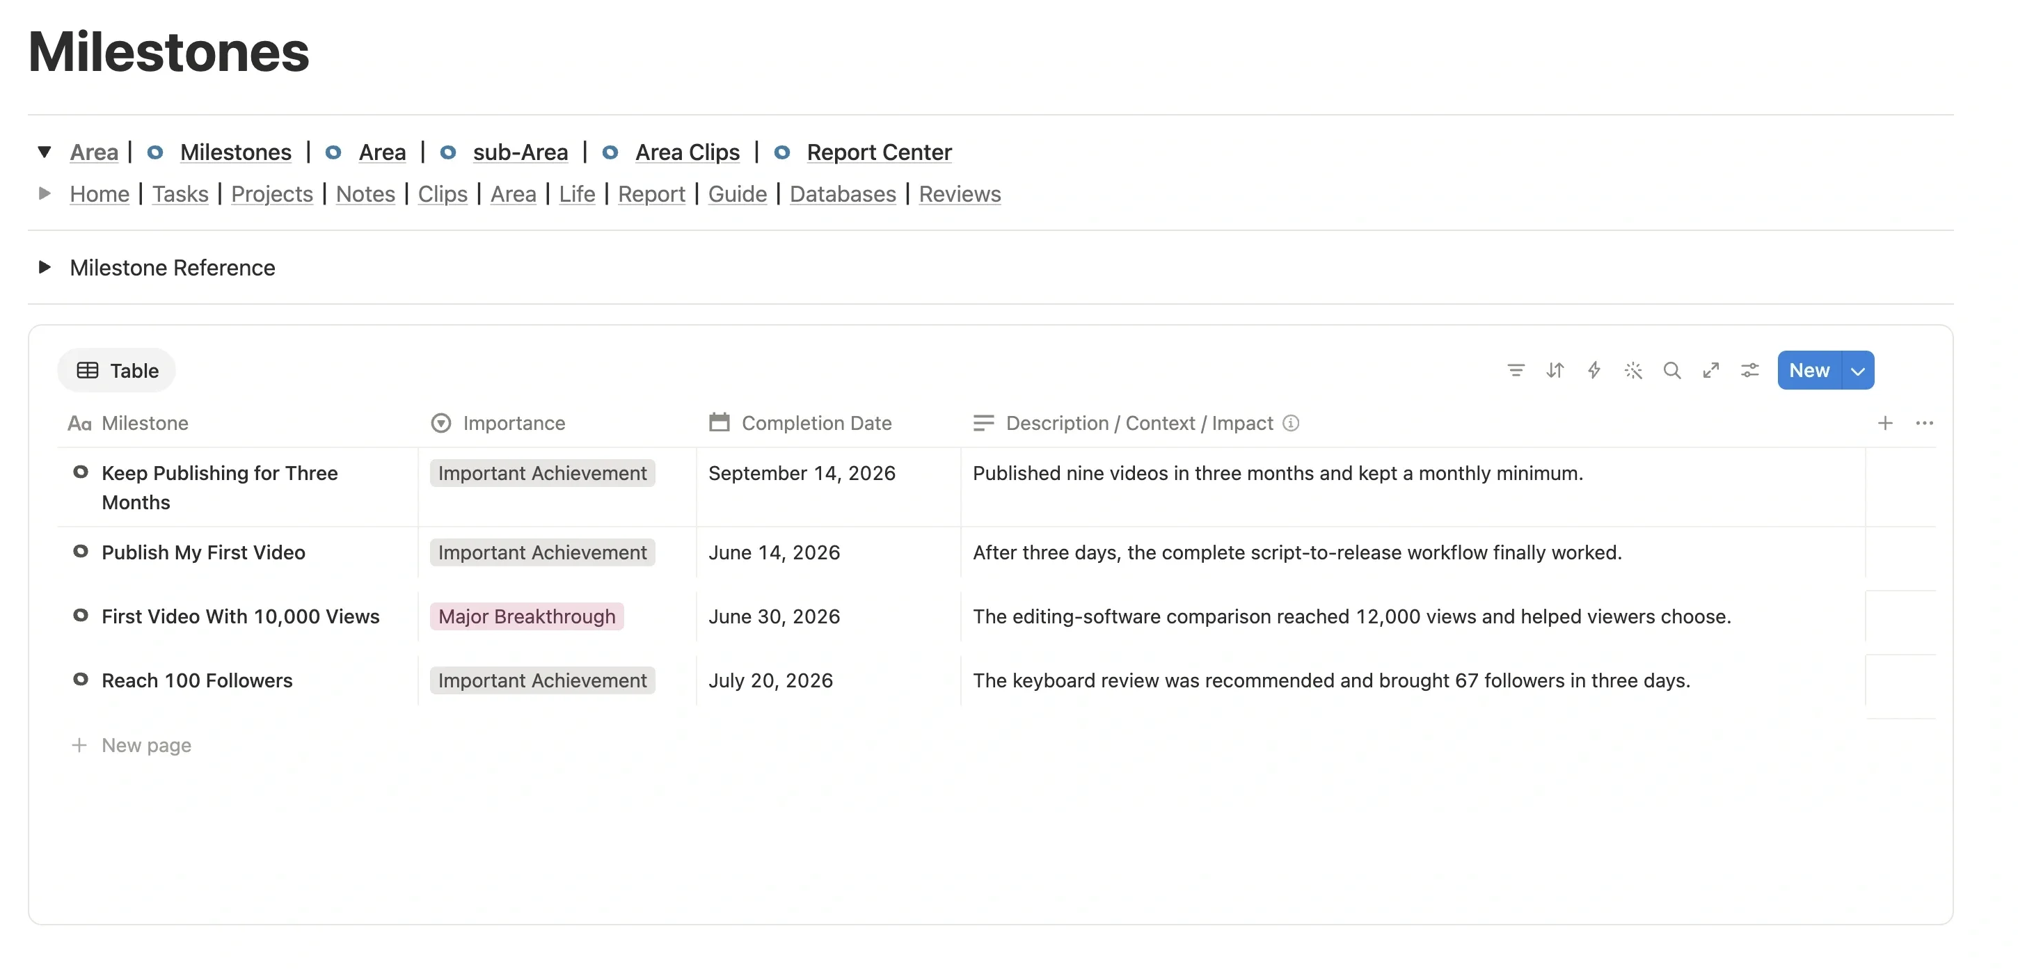Image resolution: width=2018 pixels, height=974 pixels.
Task: Click the Completion Date calendar column icon
Action: pos(719,423)
